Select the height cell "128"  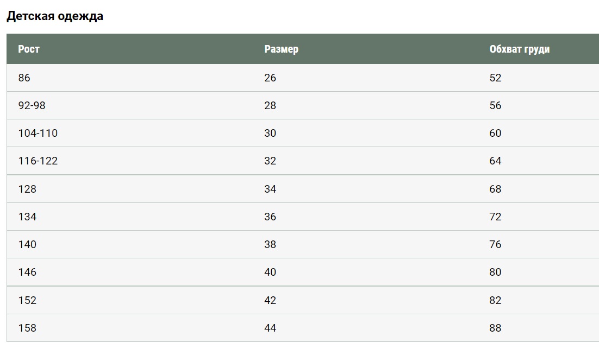click(x=27, y=189)
